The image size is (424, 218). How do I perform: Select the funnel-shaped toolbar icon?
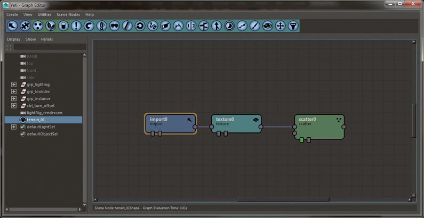click(293, 26)
